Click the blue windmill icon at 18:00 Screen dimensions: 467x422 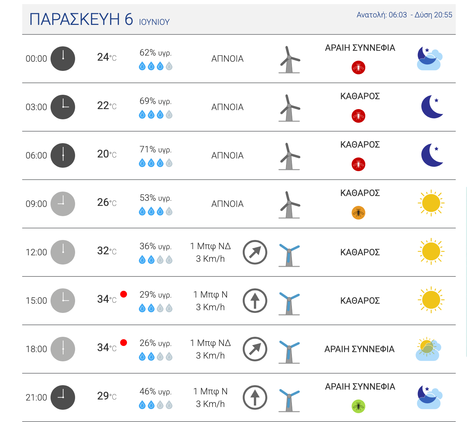click(x=289, y=351)
